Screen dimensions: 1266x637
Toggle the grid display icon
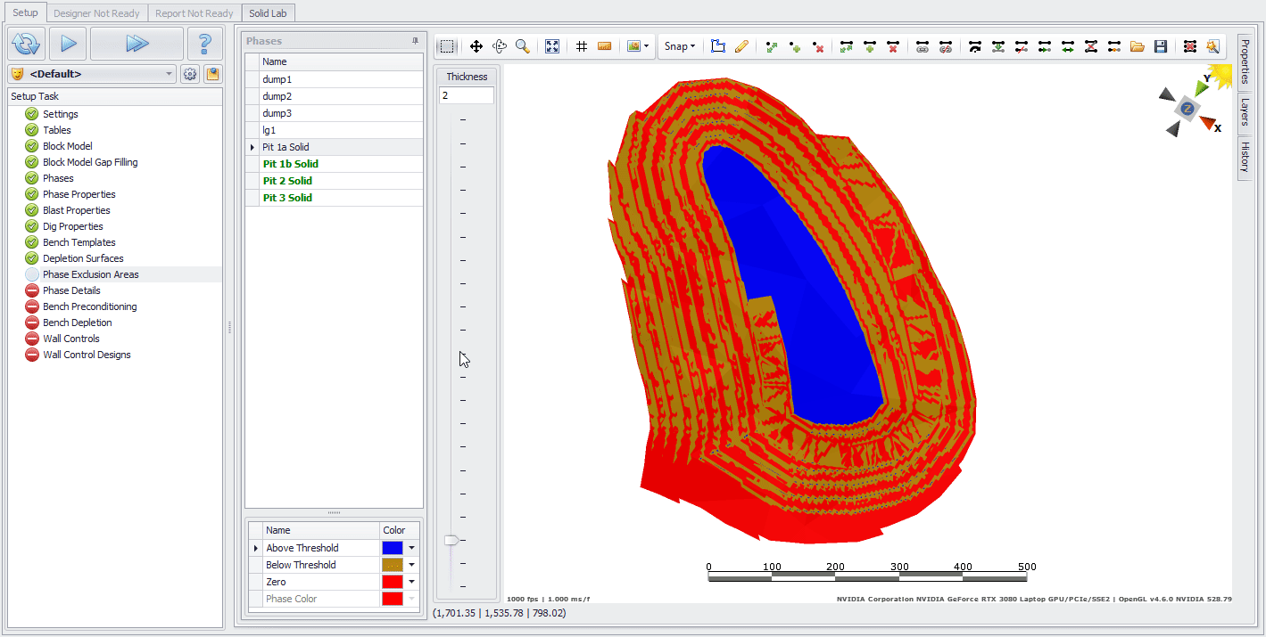[582, 46]
